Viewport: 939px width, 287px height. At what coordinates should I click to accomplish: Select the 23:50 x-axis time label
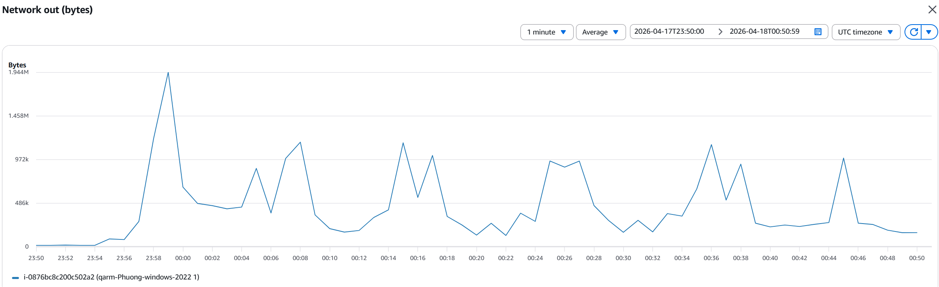(36, 258)
